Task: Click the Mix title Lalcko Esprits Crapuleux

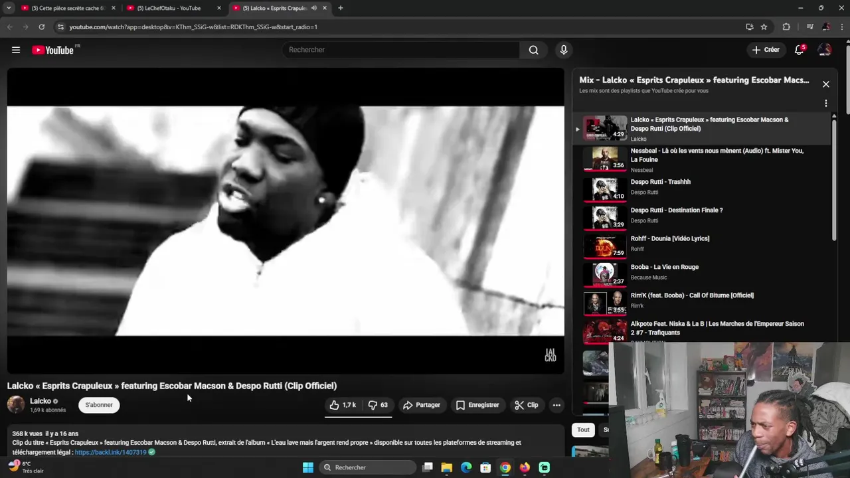Action: coord(694,80)
